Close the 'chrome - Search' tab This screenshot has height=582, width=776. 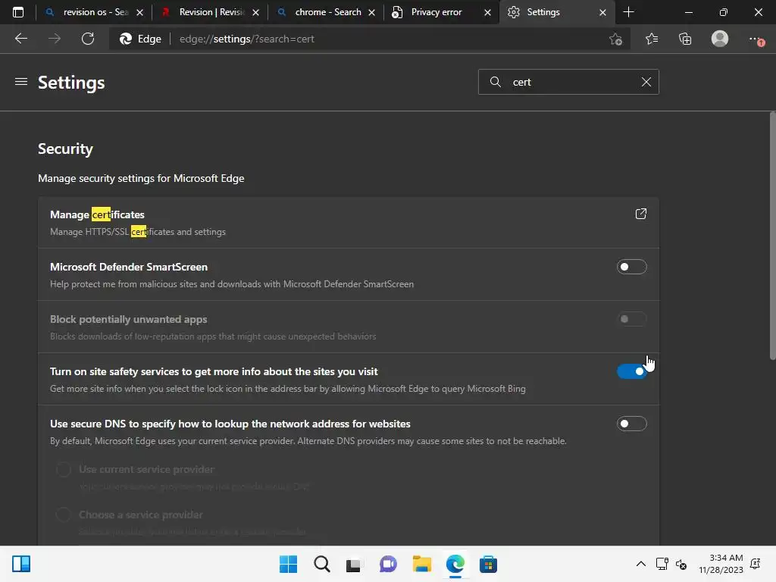point(371,12)
